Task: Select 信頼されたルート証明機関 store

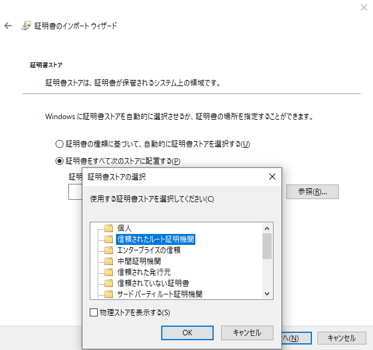Action: [156, 239]
